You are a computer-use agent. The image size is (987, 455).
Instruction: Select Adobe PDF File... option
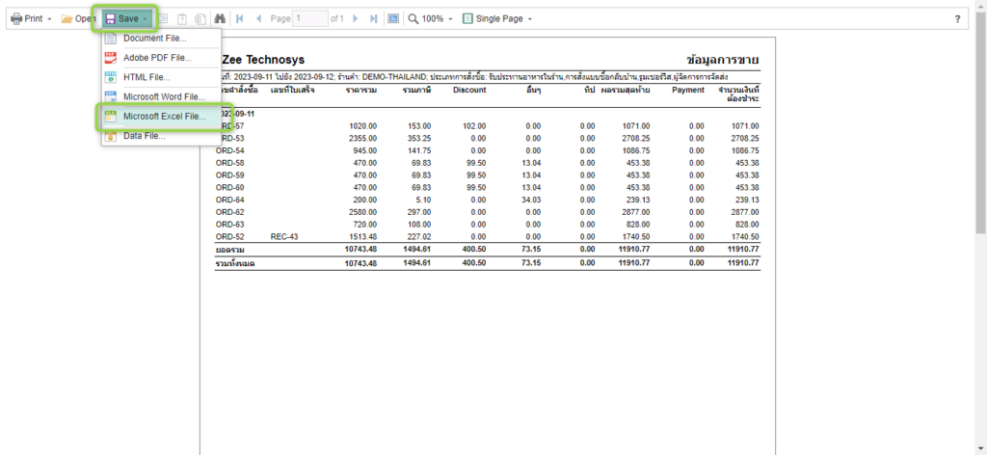point(161,58)
